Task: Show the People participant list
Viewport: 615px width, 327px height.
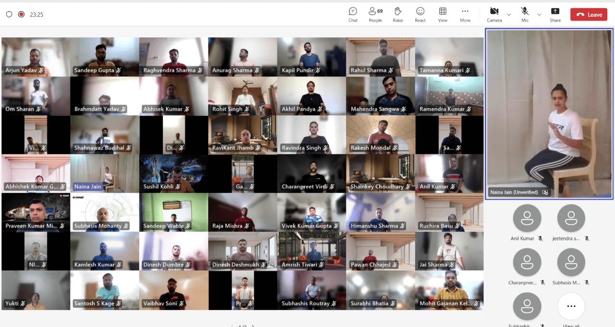Action: 375,14
